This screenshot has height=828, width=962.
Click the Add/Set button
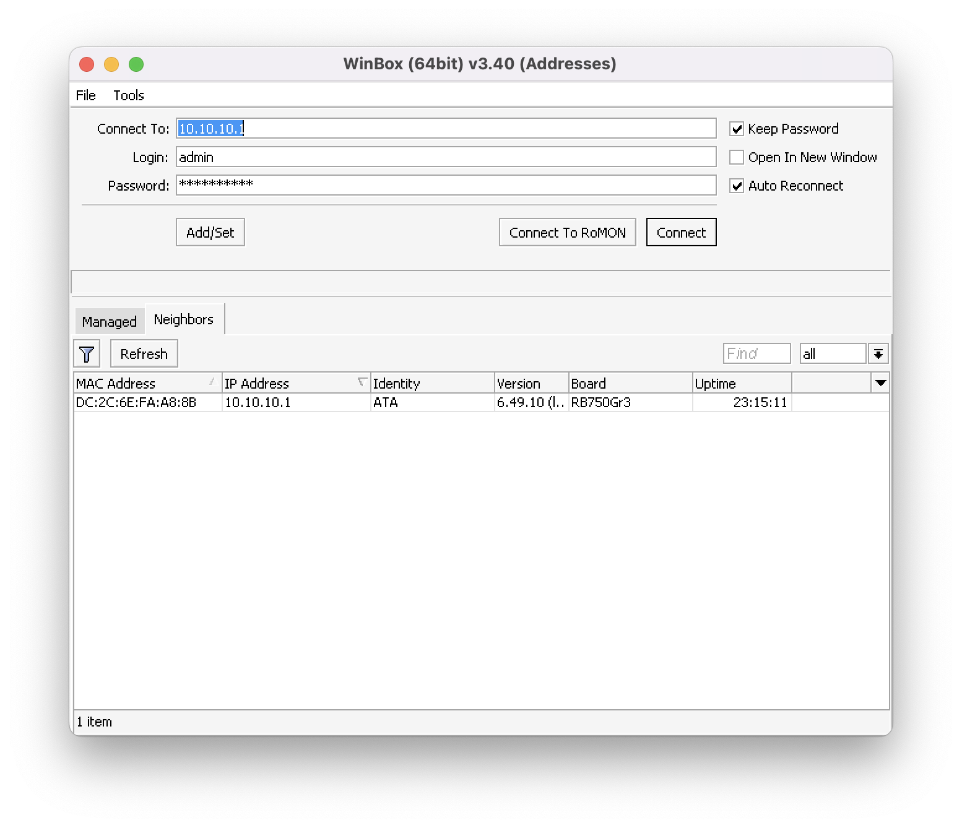coord(210,232)
